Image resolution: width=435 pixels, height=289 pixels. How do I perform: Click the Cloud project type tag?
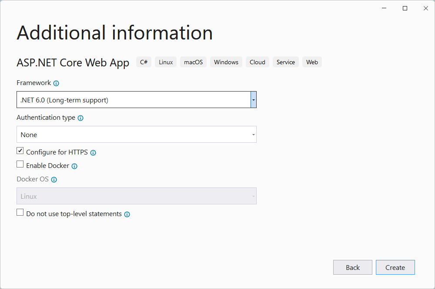point(257,62)
